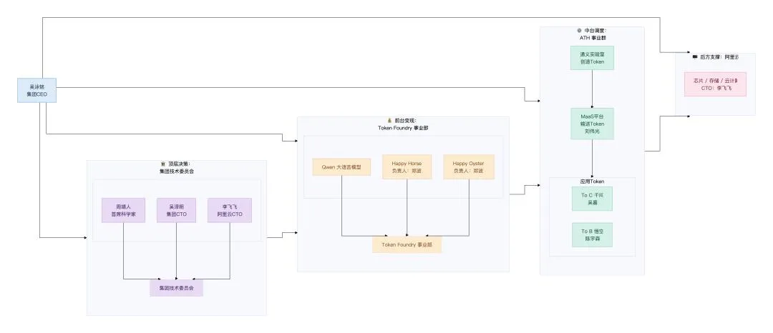Select the bottom 集团技术委员会 purple node

coord(177,288)
